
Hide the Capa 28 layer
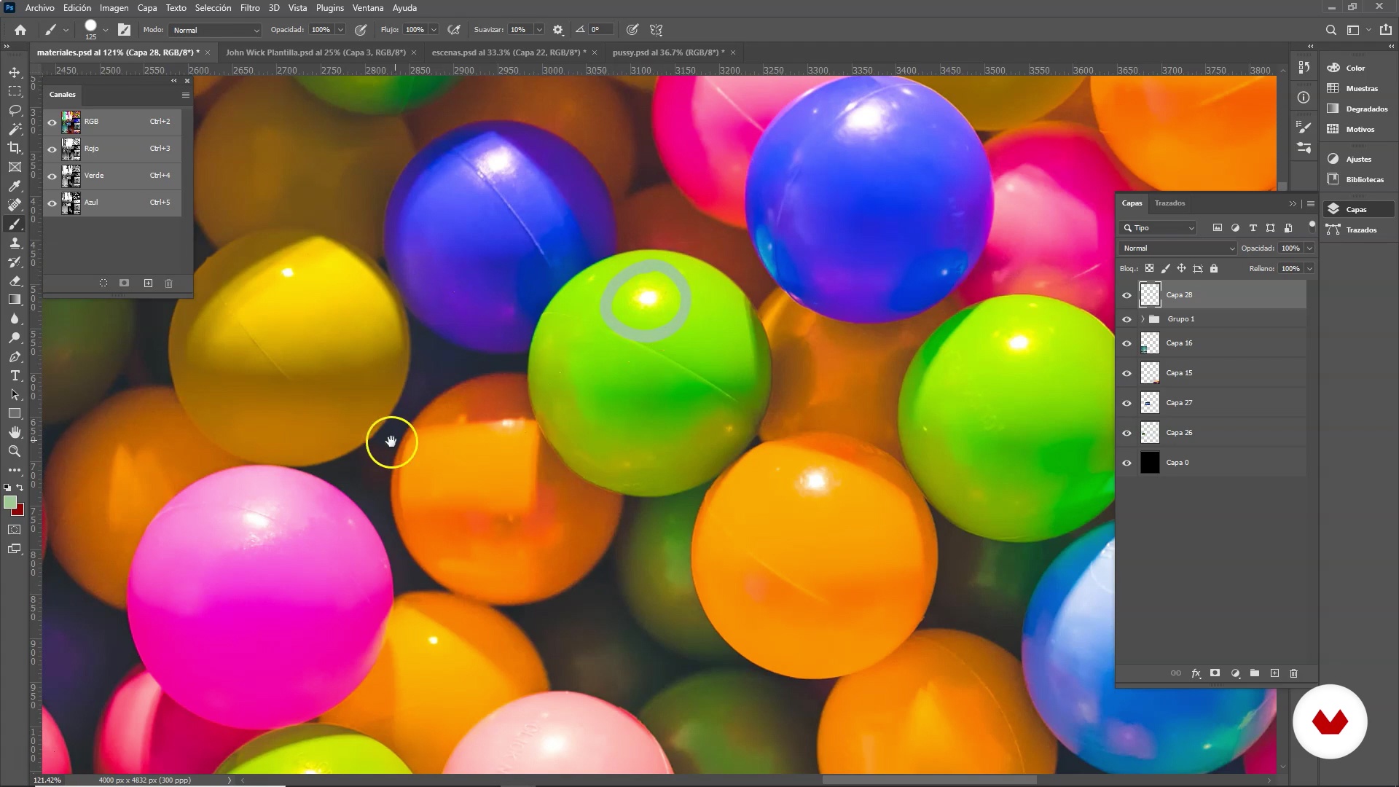(x=1127, y=295)
